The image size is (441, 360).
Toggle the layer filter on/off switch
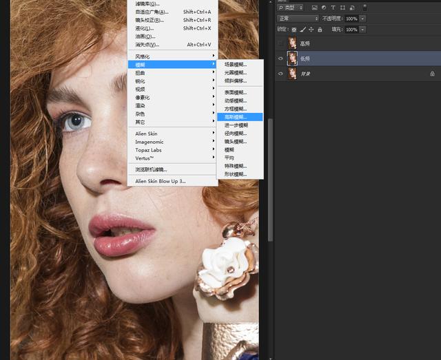pyautogui.click(x=365, y=8)
